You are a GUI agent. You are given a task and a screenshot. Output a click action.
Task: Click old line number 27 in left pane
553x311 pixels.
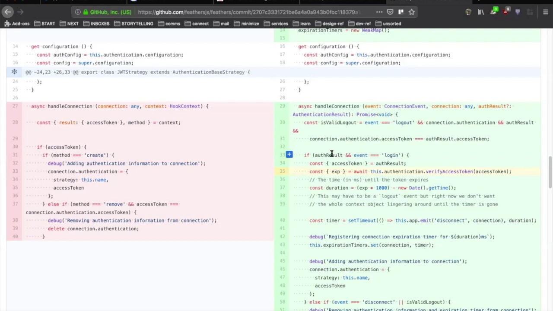click(x=15, y=106)
